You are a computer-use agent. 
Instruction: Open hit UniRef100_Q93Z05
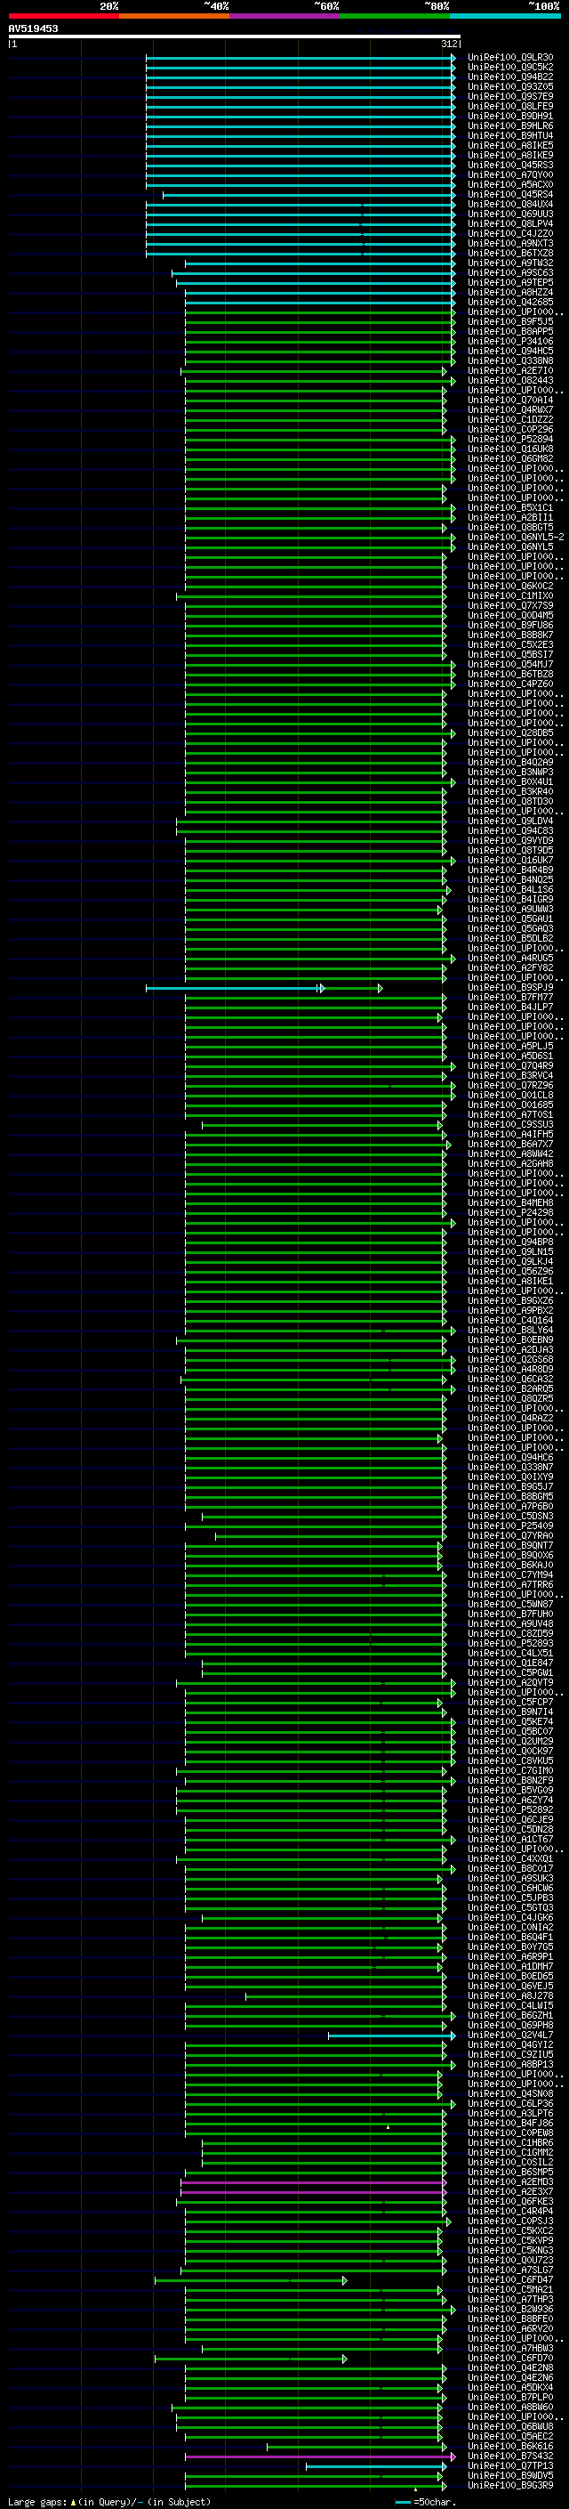coord(510,86)
